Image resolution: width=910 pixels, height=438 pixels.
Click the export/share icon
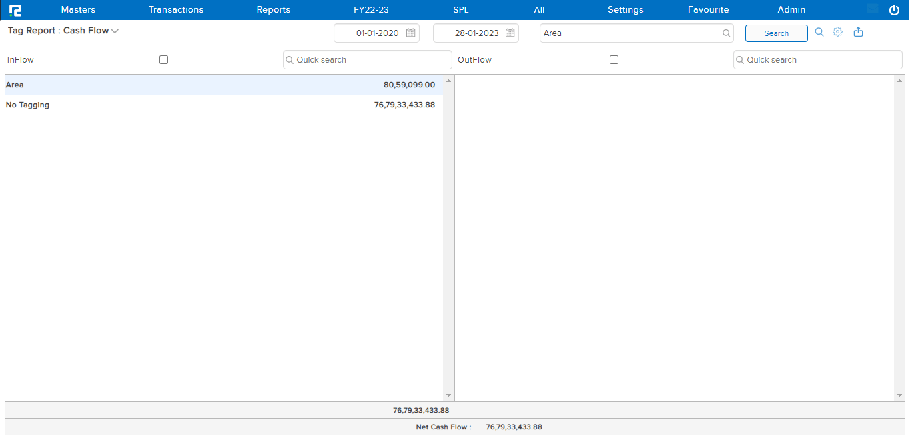tap(858, 32)
